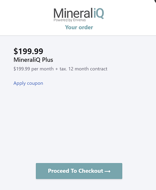
Task: Click the MineraliQ logo
Action: tap(79, 15)
